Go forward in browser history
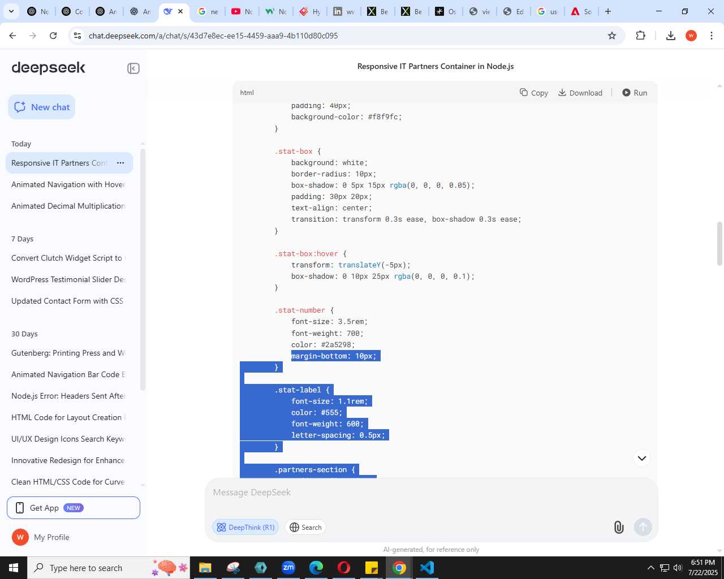724x579 pixels. coord(33,36)
